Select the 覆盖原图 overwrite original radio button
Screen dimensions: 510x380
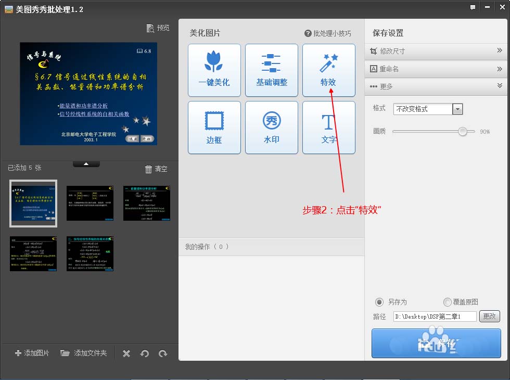point(447,302)
